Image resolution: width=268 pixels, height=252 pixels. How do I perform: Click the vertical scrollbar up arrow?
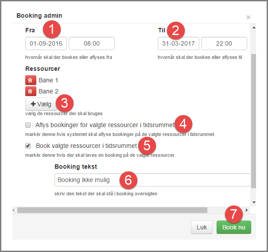click(x=253, y=27)
